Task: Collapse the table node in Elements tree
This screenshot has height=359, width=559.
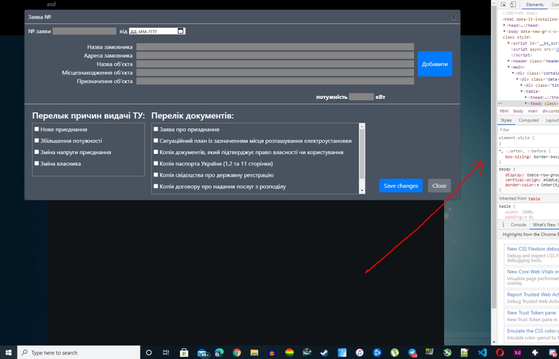Action: [x=522, y=91]
